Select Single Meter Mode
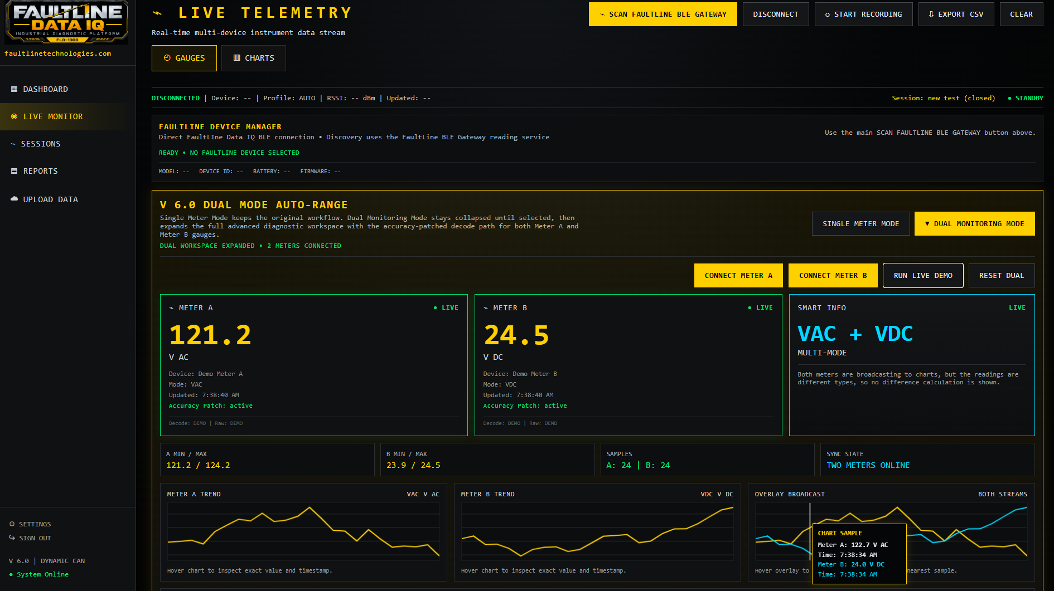Image resolution: width=1054 pixels, height=591 pixels. point(861,223)
